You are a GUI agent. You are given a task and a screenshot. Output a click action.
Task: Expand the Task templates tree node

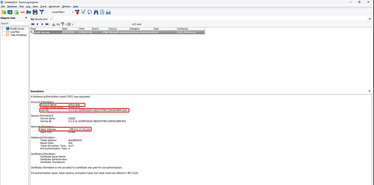tap(2, 35)
